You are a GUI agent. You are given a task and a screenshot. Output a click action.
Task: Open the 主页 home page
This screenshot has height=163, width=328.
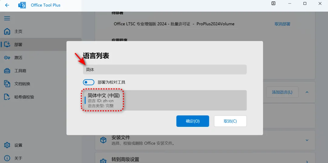point(41,32)
